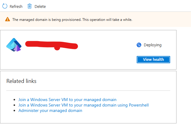Click the blue sync icon beside Deploying
Screen dimensions: 191x131
[139, 45]
